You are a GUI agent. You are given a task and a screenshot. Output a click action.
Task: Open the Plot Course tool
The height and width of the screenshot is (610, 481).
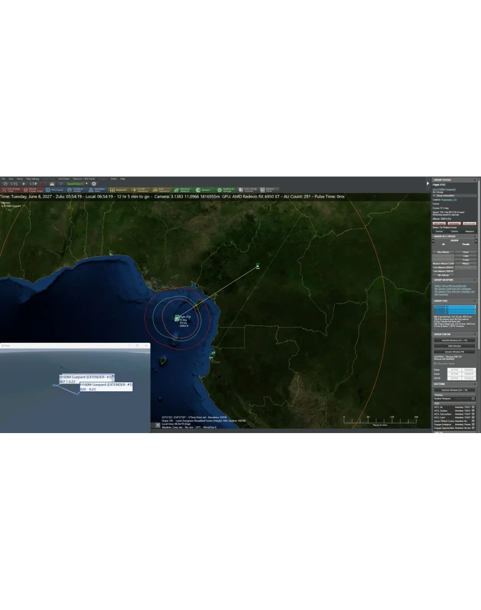tap(54, 190)
